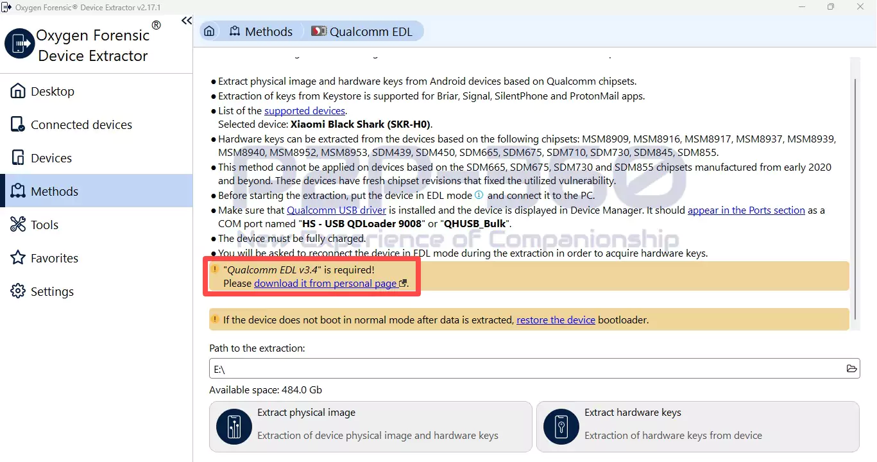Open Favorites section
Screen dimensions: 877x462
point(96,258)
